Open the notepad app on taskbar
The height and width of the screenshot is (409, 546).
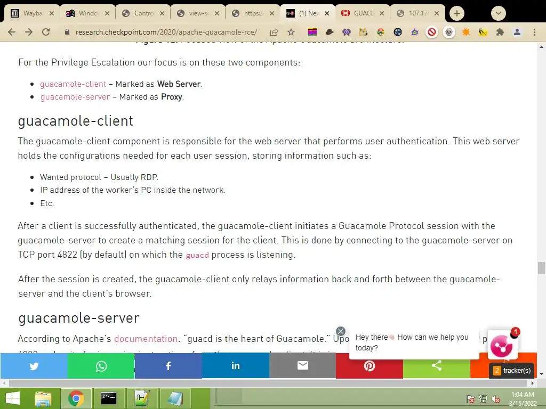[x=175, y=398]
